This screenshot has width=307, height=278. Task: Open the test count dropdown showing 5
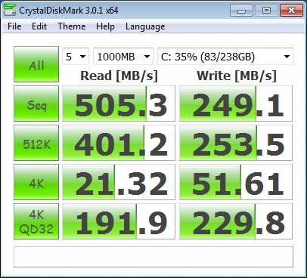[76, 57]
